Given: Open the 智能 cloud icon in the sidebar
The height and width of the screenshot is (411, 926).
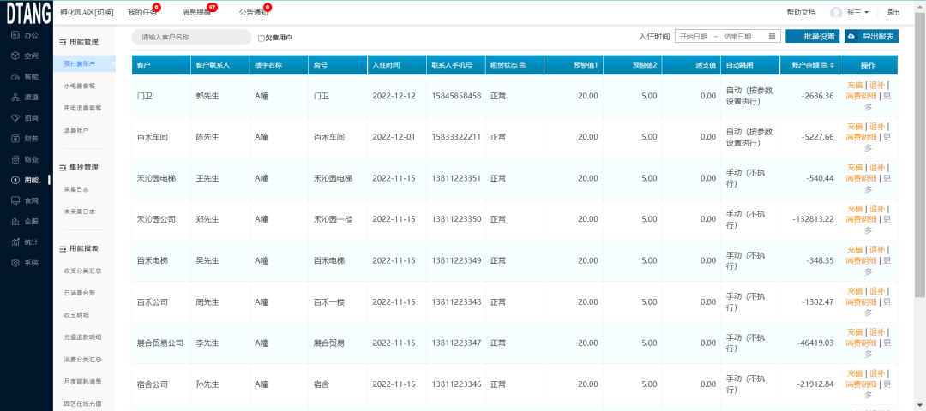Looking at the screenshot, I should coord(16,77).
